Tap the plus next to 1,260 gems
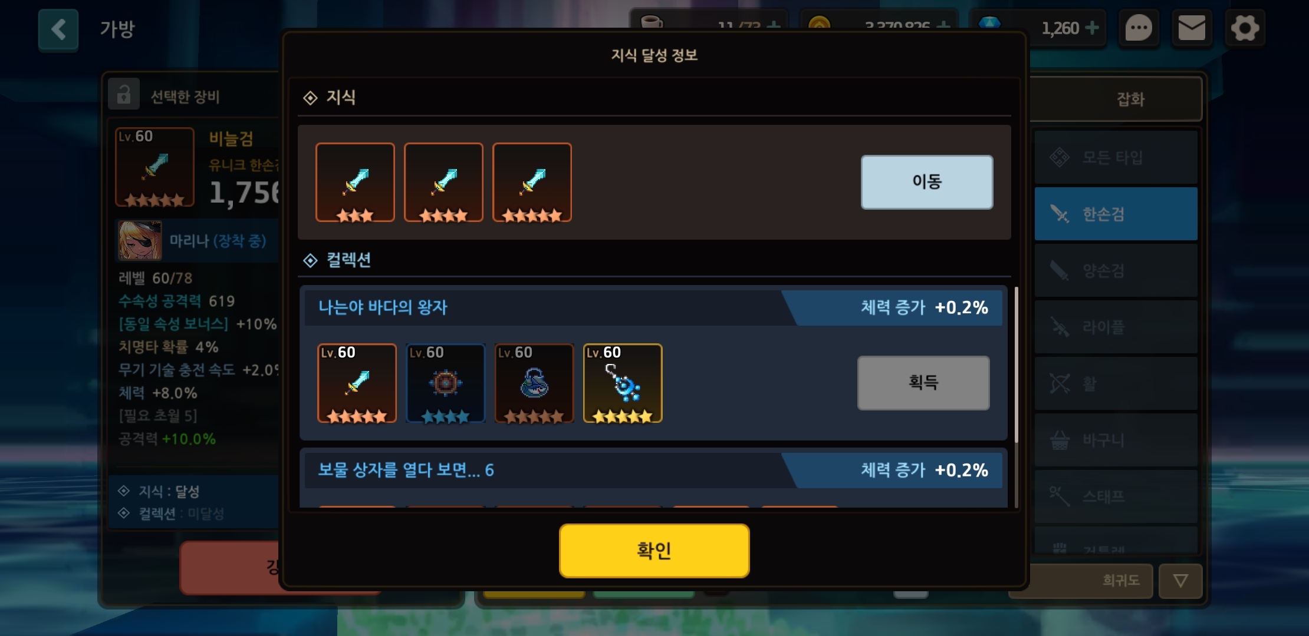 tap(1092, 28)
